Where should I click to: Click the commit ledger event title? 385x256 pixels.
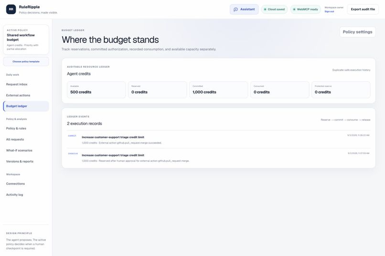[113, 137]
